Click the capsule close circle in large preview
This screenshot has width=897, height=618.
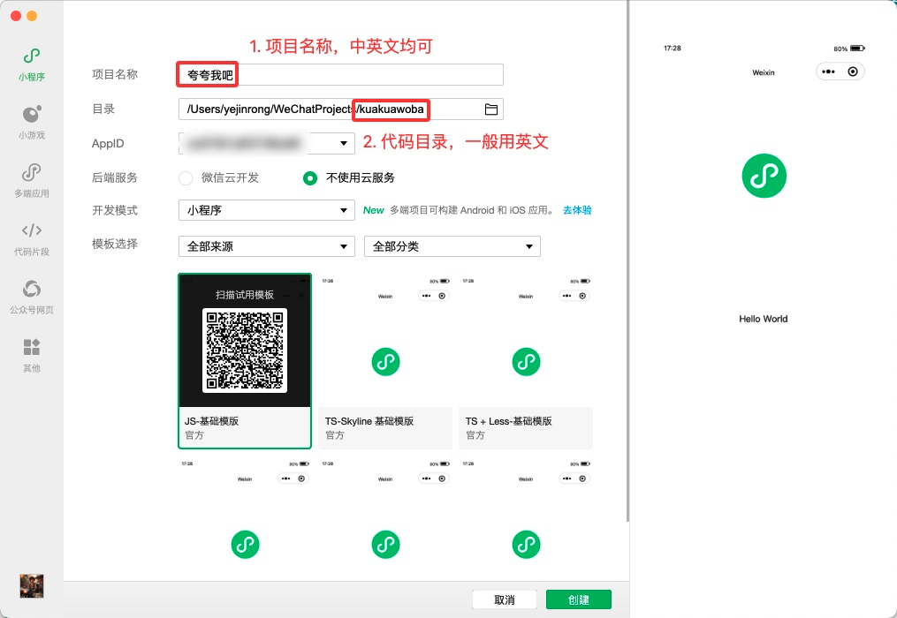coord(853,72)
